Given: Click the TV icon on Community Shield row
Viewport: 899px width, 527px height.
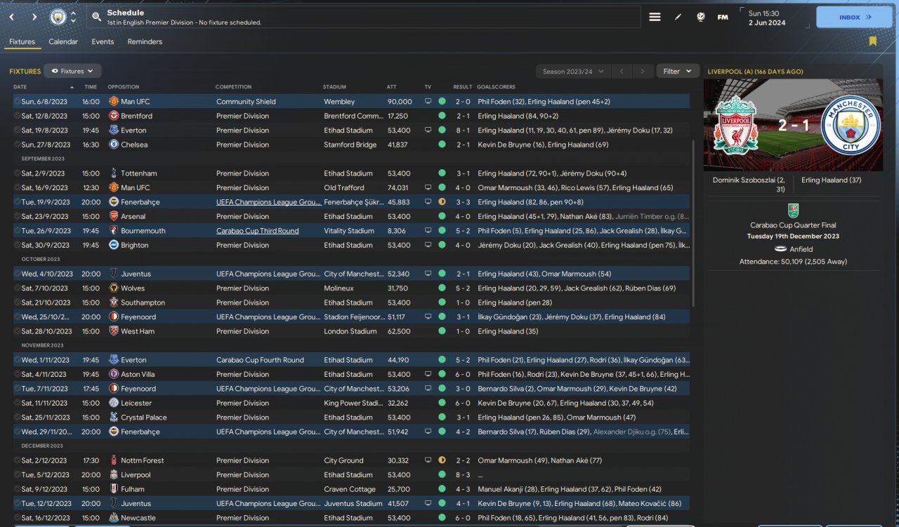Looking at the screenshot, I should point(428,102).
